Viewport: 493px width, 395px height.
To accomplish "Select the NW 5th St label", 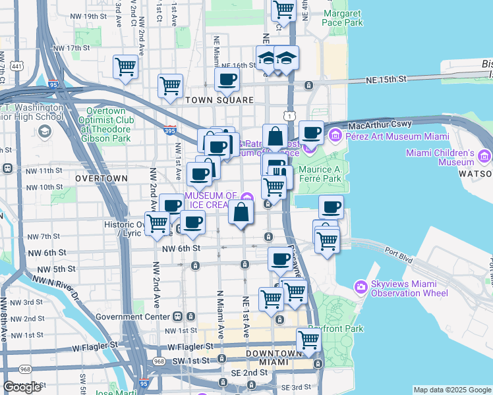I will pyautogui.click(x=56, y=269).
